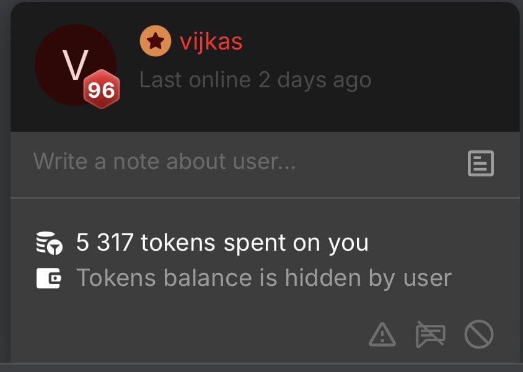This screenshot has width=523, height=372.
Task: Mute user with crossed-out chat icon
Action: point(431,334)
